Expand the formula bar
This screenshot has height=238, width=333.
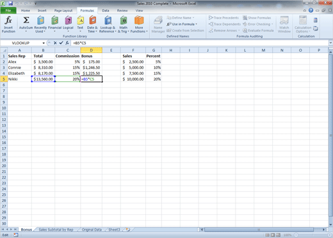point(330,43)
